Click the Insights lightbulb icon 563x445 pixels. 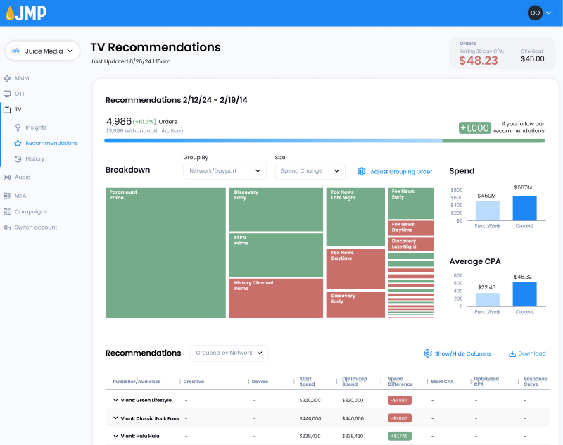tap(18, 127)
